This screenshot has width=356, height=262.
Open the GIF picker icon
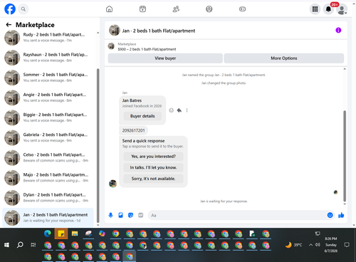pos(140,215)
